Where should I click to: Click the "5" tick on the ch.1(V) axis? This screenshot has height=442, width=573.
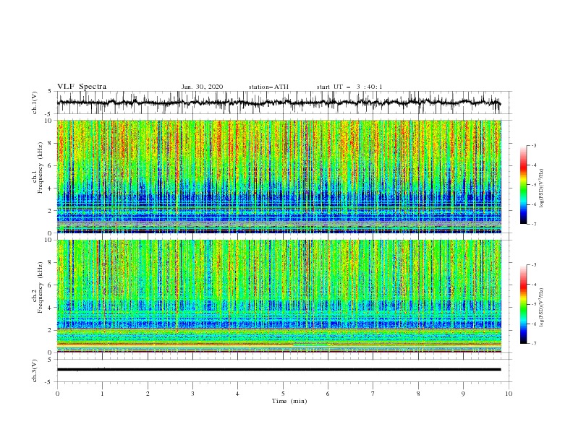tap(50, 91)
